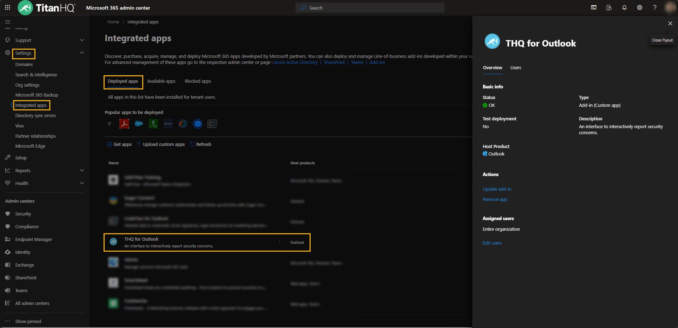The height and width of the screenshot is (328, 678).
Task: Open the notifications bell
Action: pos(624,7)
